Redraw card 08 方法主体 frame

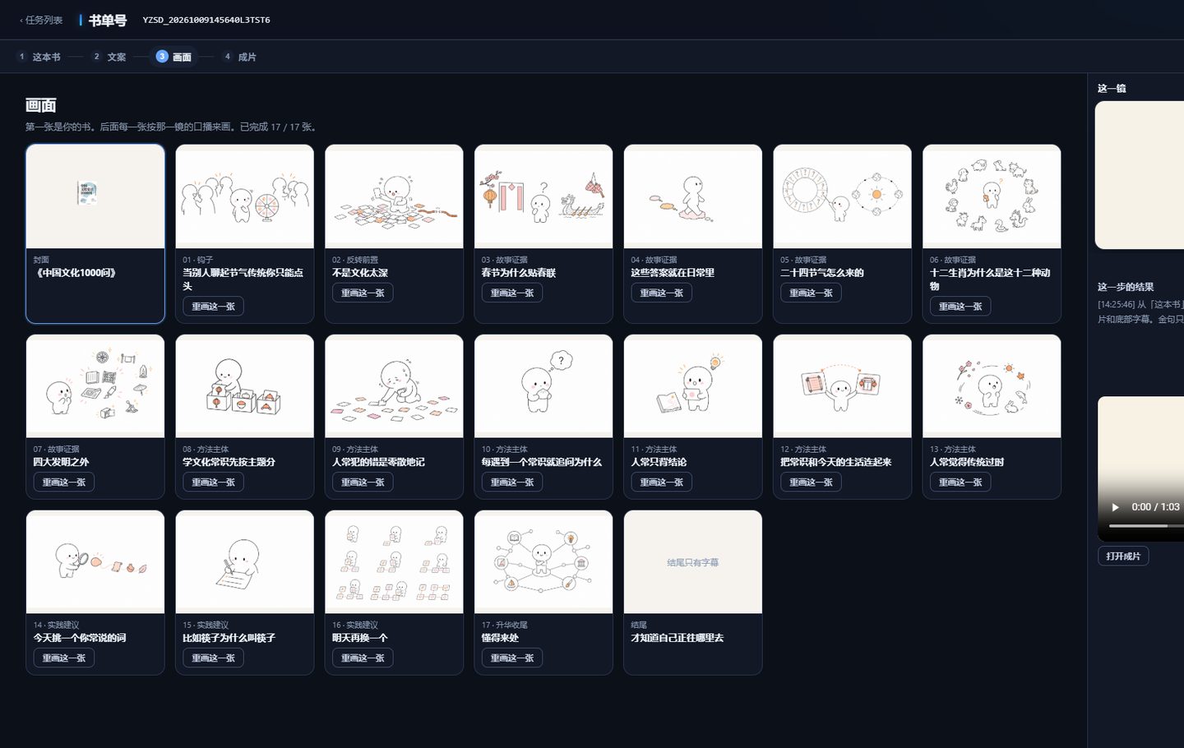(x=213, y=483)
